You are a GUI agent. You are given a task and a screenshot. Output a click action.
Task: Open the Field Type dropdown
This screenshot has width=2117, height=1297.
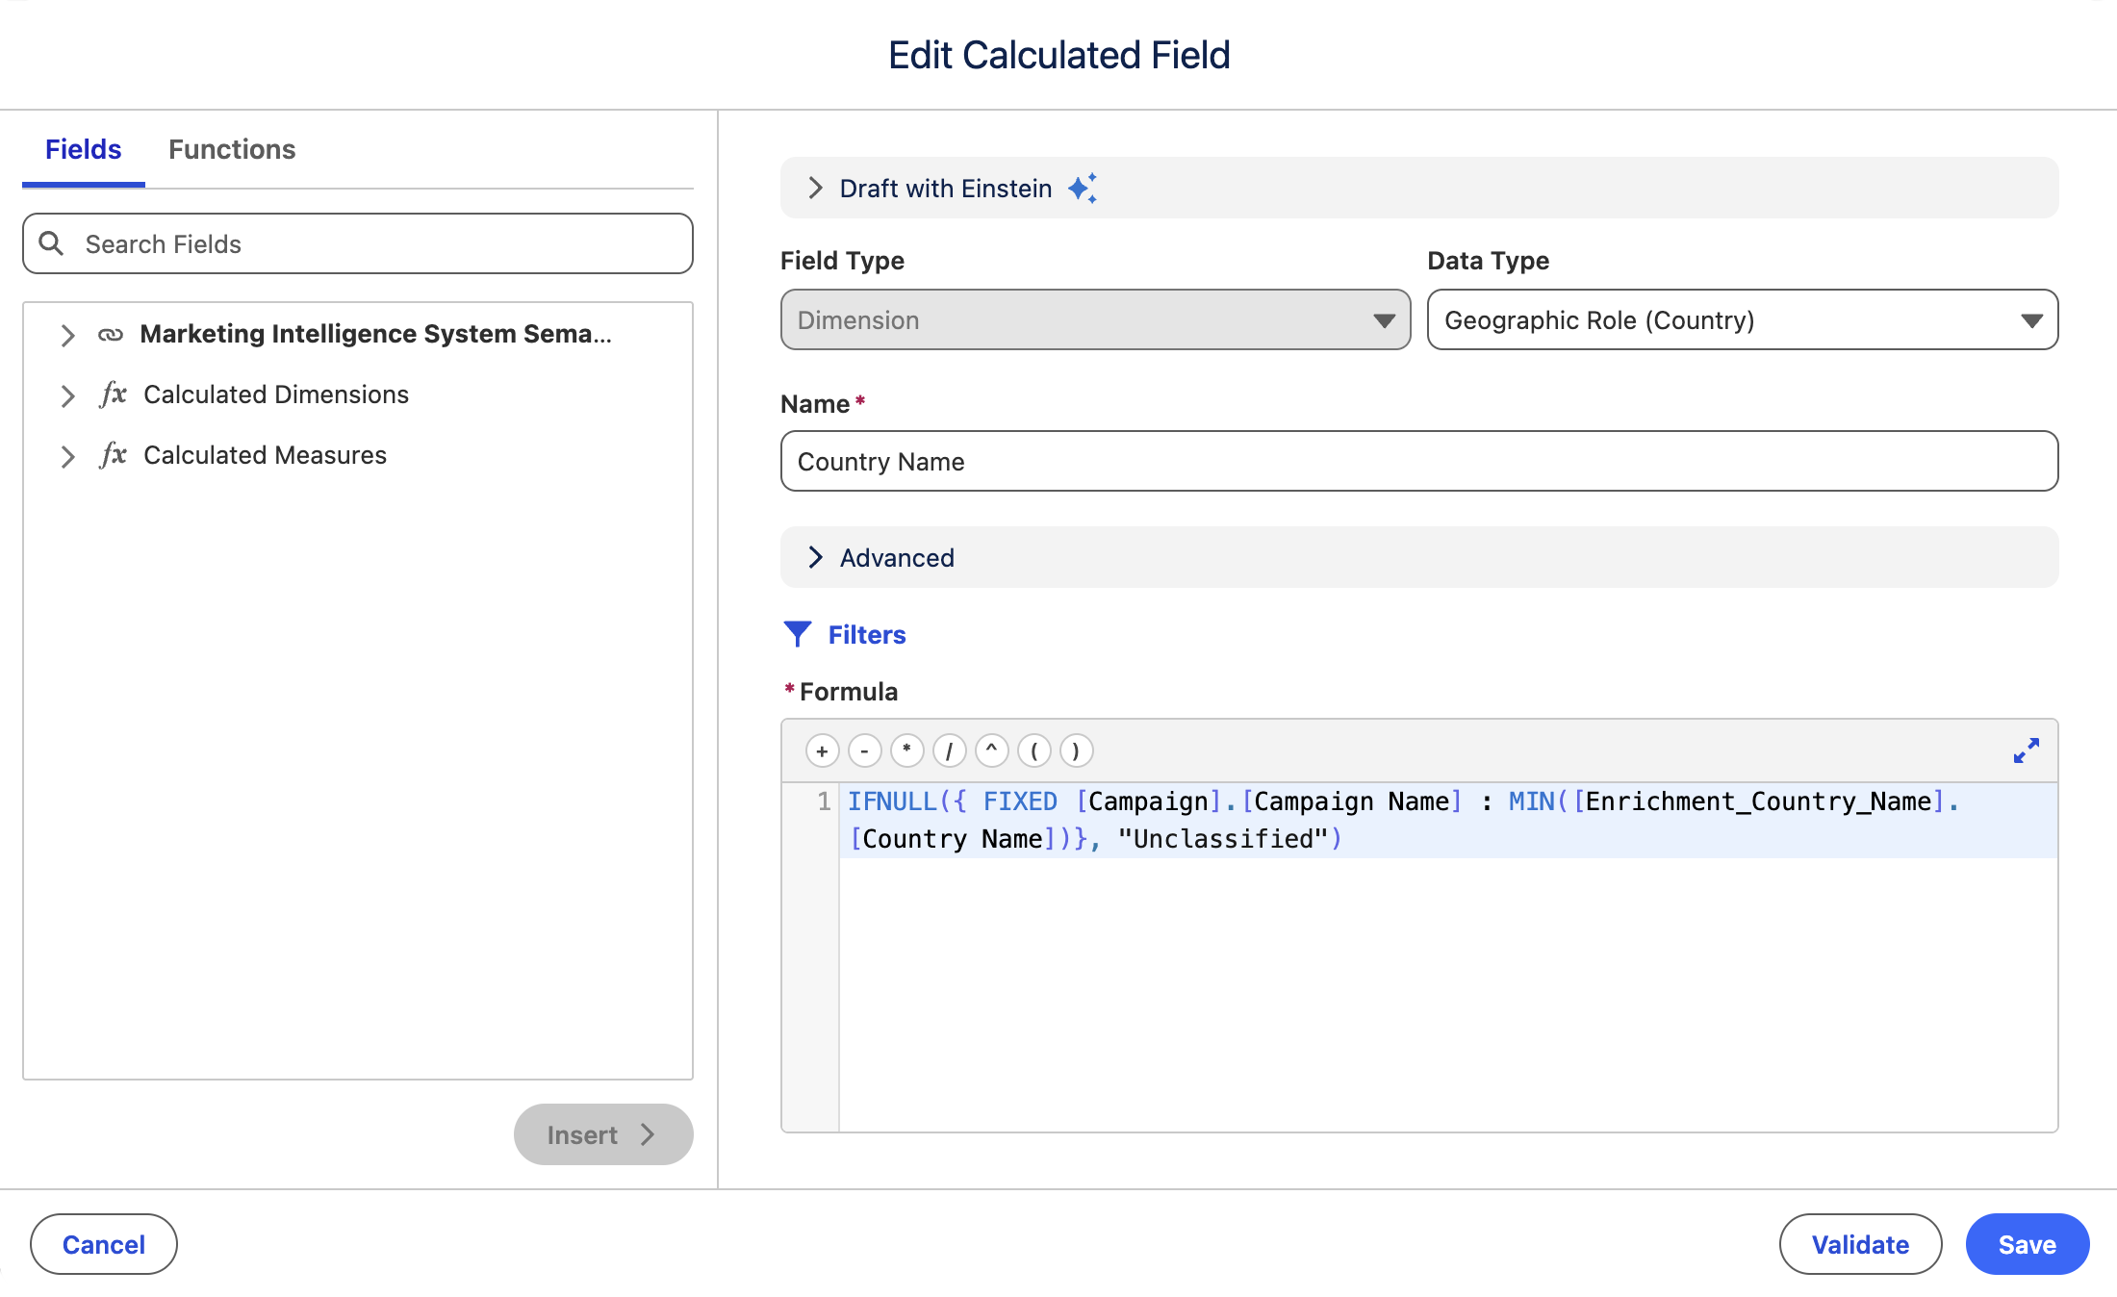1095,319
